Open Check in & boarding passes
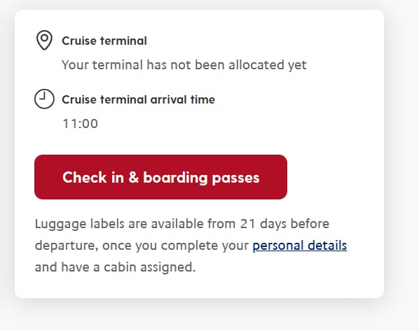 (x=161, y=177)
